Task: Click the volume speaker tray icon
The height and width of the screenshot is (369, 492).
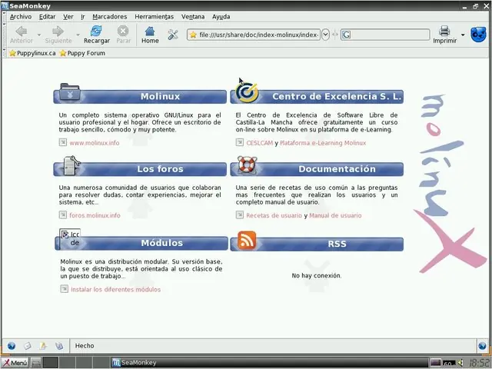Action: [460, 363]
